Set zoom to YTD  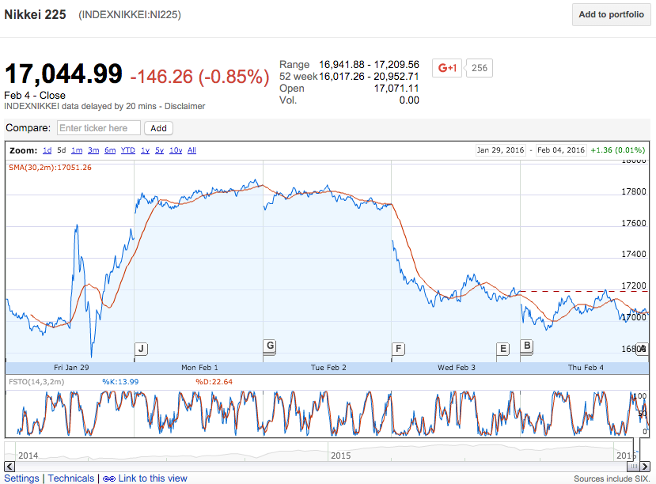(128, 150)
